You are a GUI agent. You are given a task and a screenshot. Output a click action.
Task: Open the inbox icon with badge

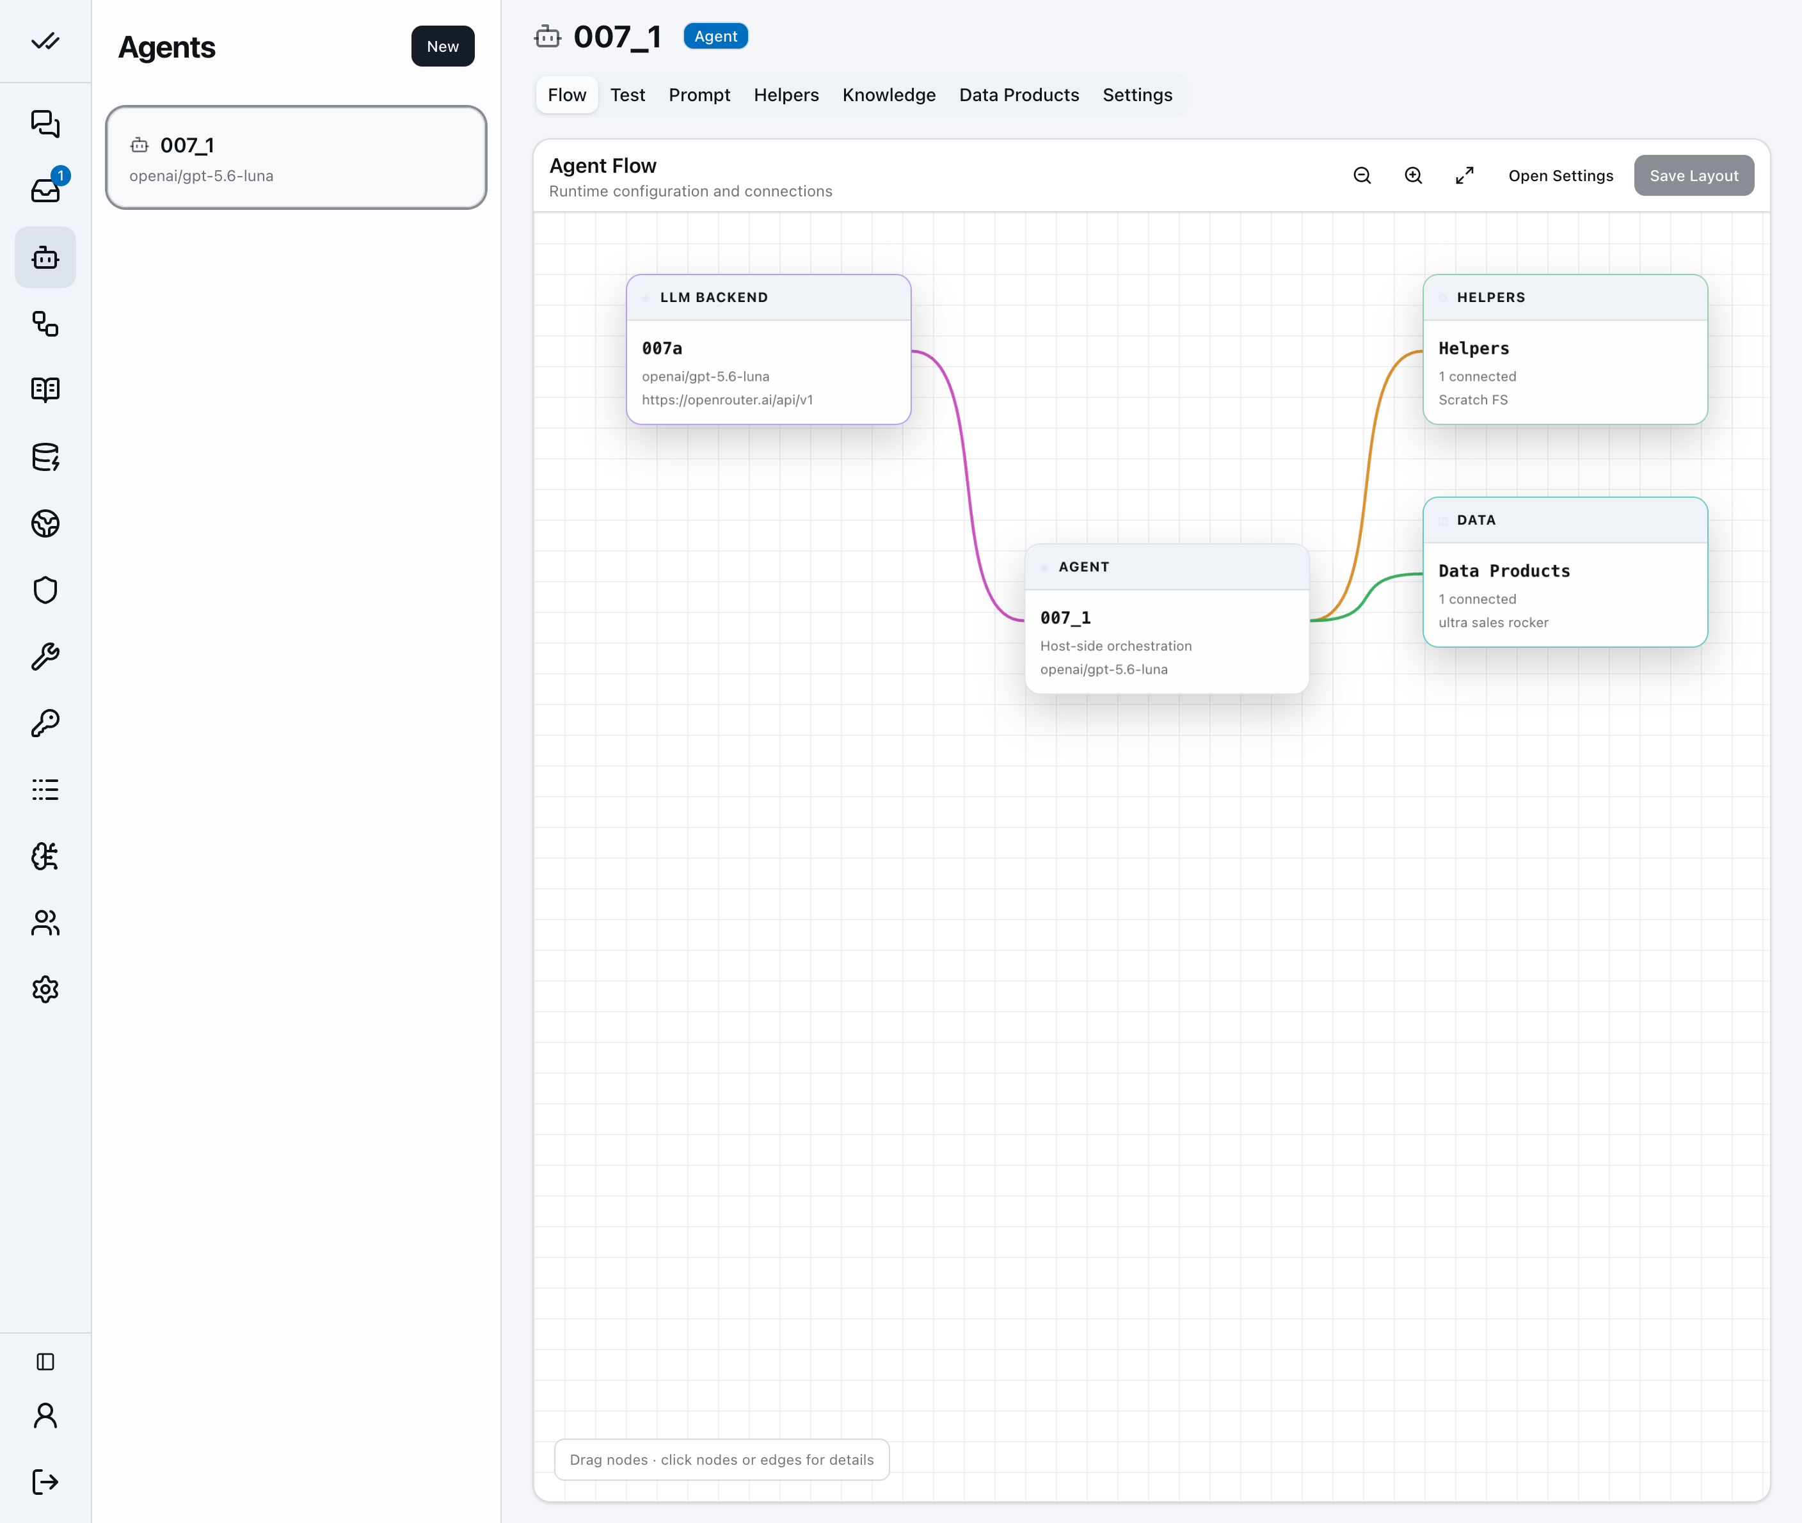tap(45, 189)
